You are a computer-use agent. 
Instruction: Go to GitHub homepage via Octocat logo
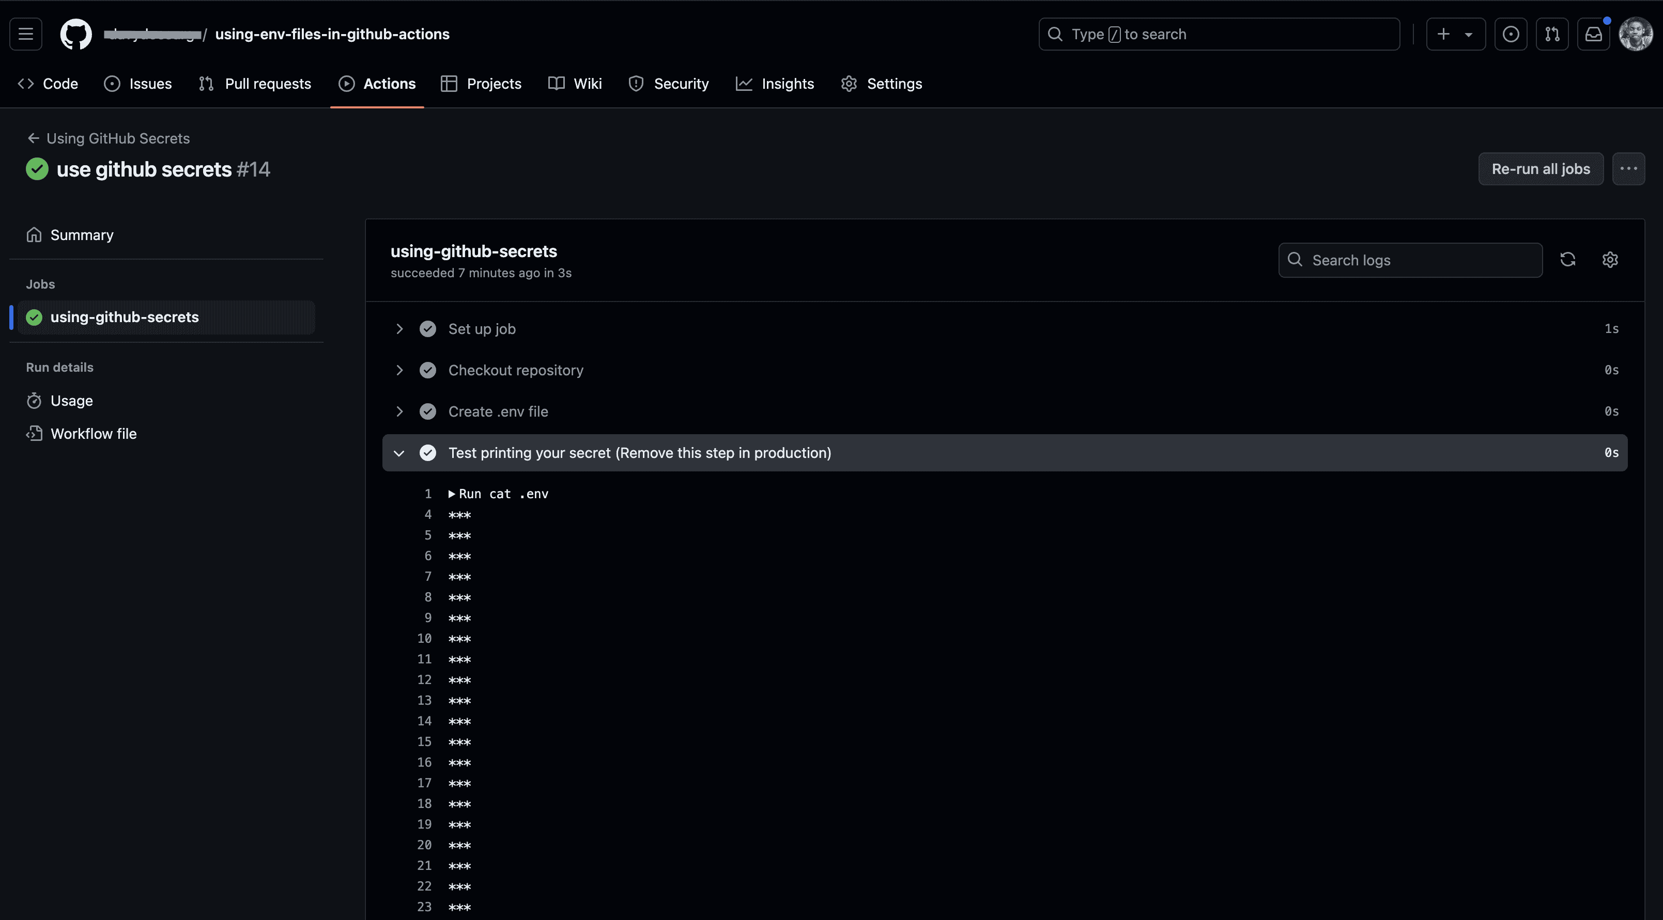[x=75, y=34]
